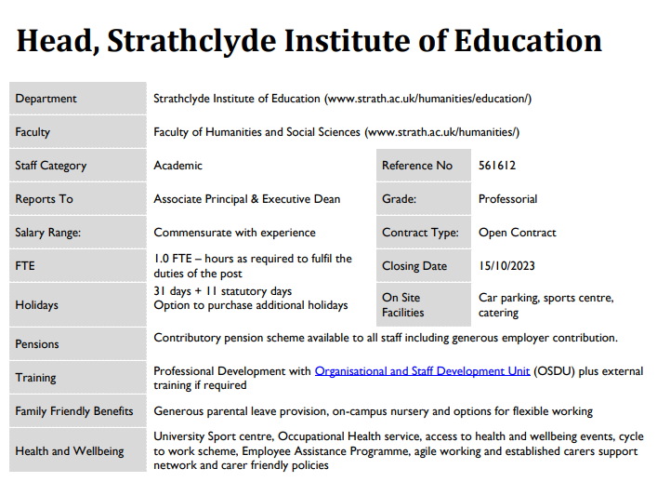Screen dimensions: 657x482
Task: Click the Generous parental leave provision text
Action: point(373,411)
